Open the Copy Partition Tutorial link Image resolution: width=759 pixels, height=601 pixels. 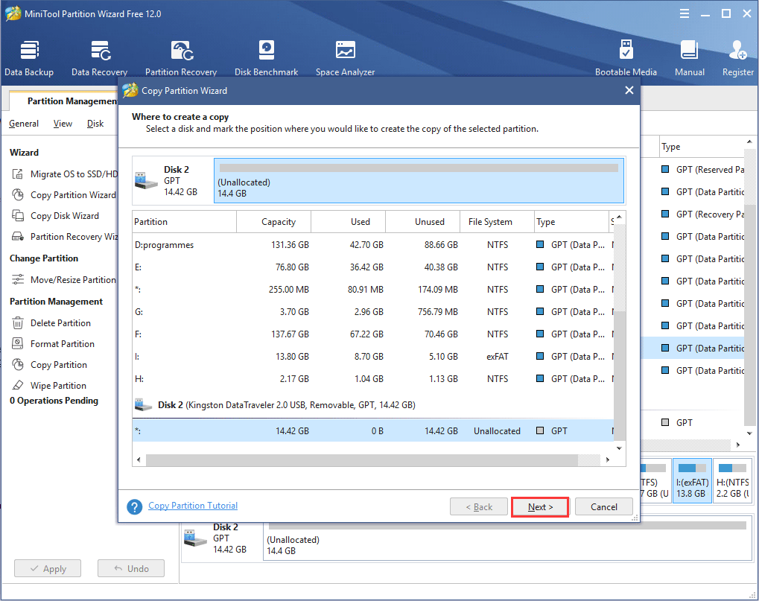(193, 506)
